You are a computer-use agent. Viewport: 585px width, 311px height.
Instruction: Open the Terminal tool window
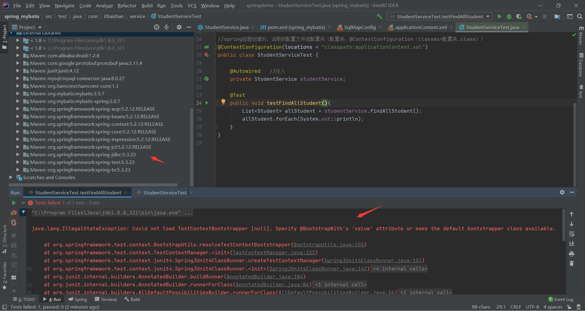[106, 299]
